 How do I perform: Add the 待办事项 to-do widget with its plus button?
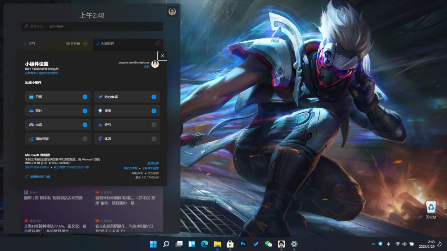(x=154, y=97)
